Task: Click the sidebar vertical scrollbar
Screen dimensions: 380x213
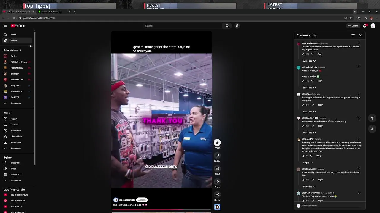Action: pyautogui.click(x=35, y=98)
